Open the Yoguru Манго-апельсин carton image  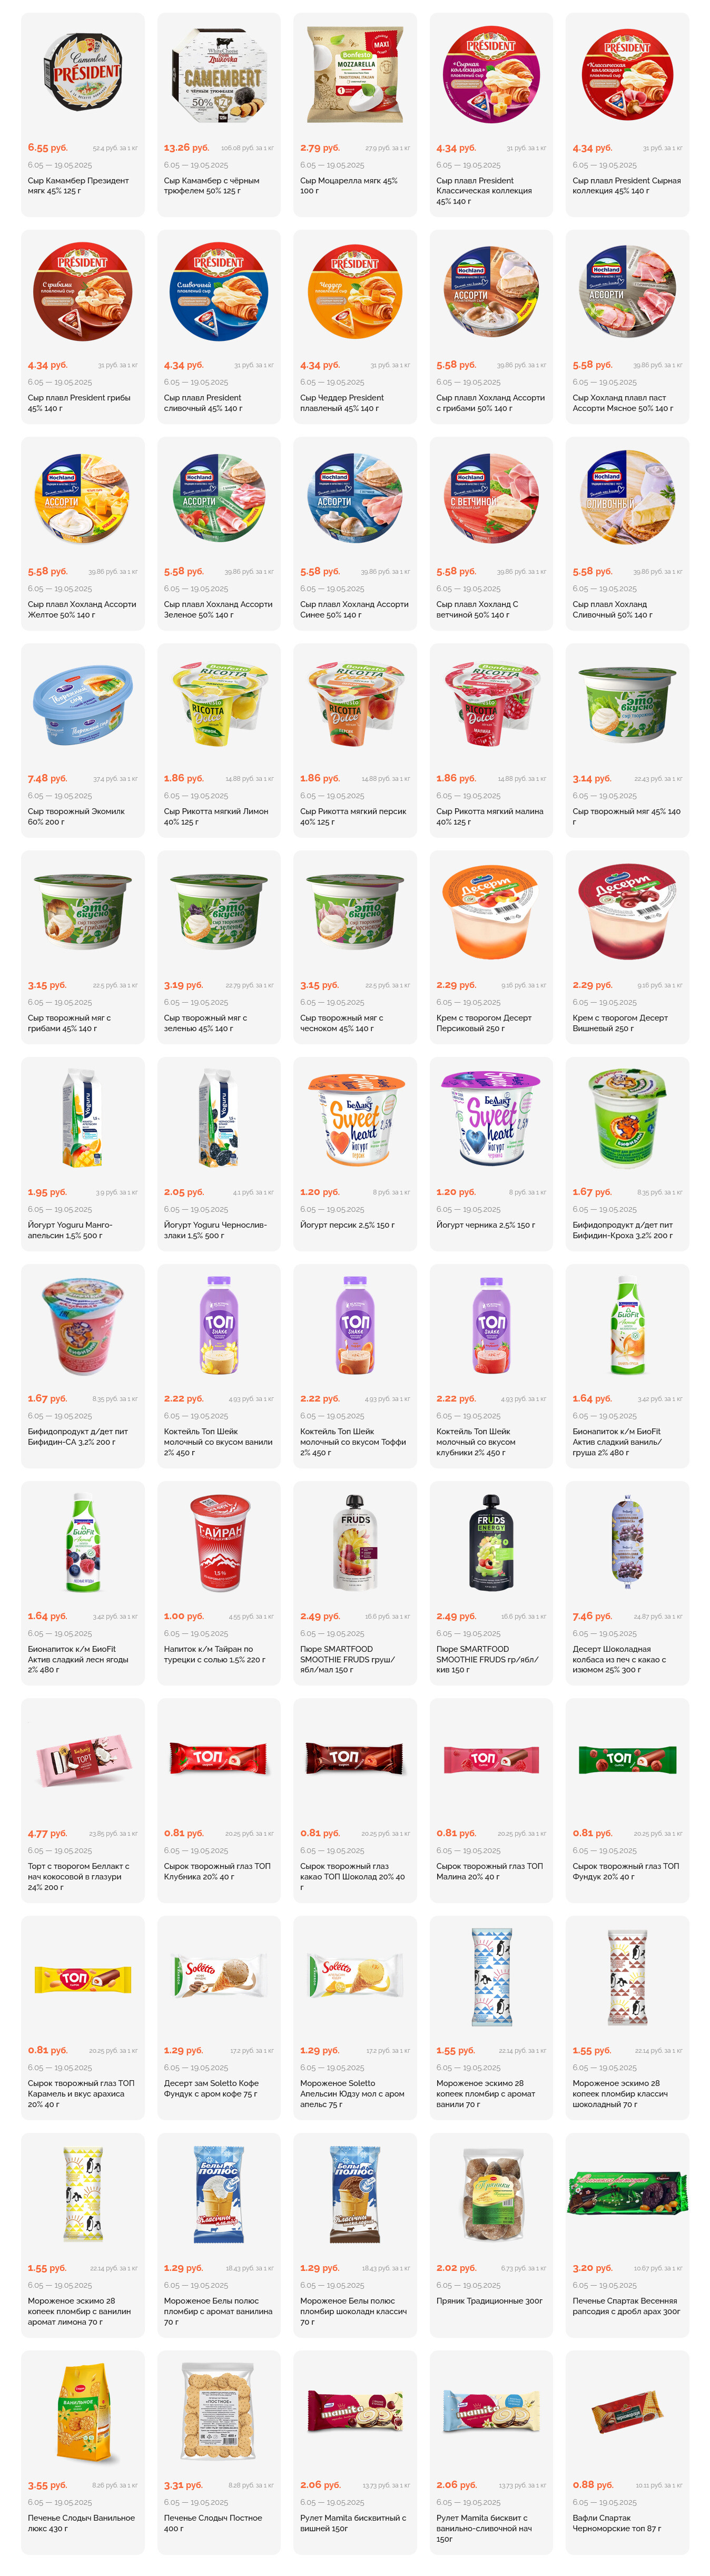(82, 1119)
